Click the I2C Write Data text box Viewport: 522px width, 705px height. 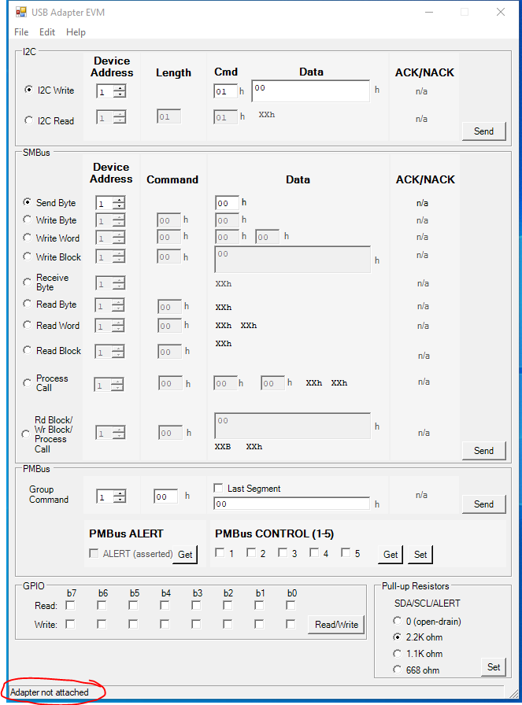pyautogui.click(x=310, y=90)
